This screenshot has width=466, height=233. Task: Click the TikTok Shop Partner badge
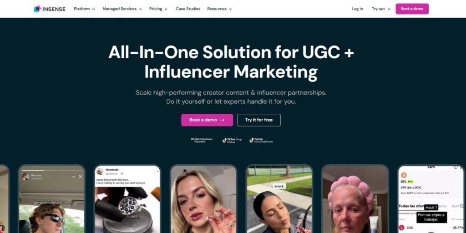point(232,140)
